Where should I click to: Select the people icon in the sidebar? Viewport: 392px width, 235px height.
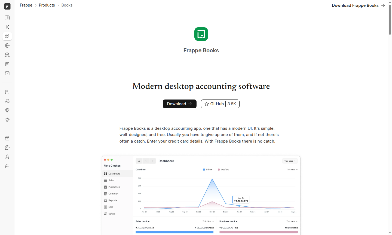(7, 101)
